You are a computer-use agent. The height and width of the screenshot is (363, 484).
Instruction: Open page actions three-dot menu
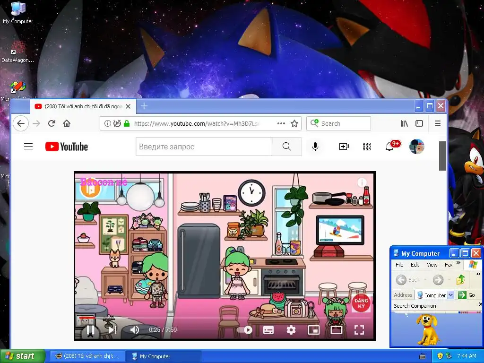[281, 123]
